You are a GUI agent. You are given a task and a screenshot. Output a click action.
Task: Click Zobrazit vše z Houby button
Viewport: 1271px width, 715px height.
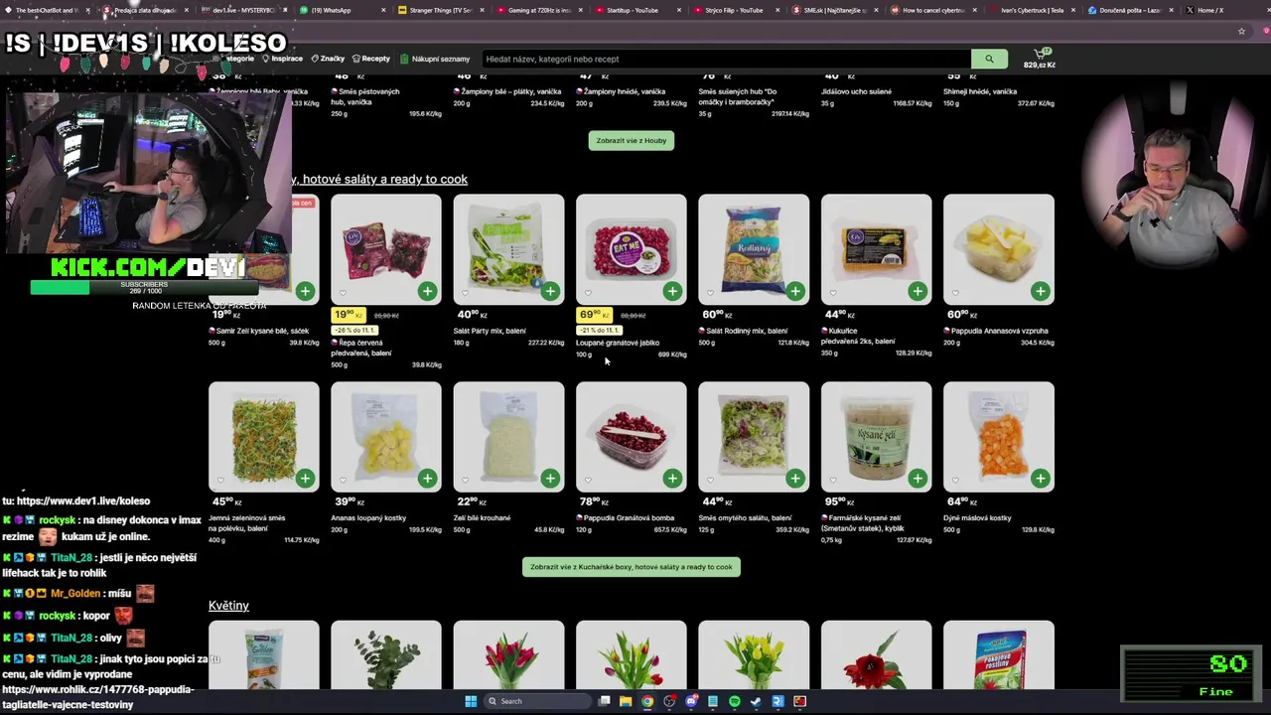[632, 140]
